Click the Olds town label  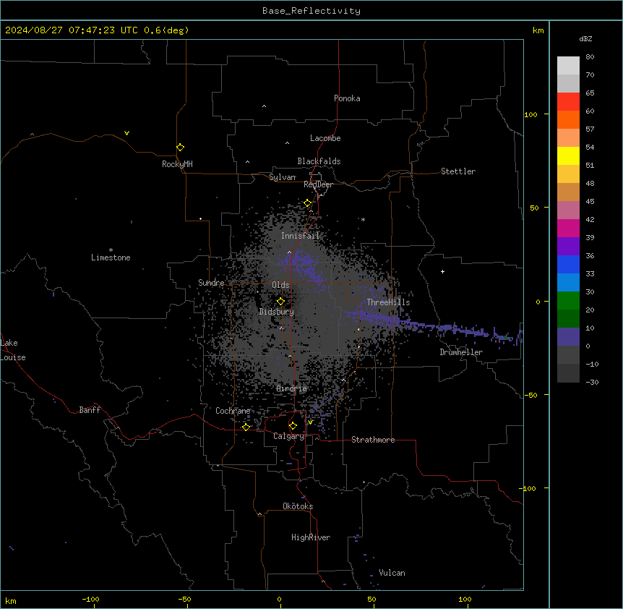click(280, 285)
